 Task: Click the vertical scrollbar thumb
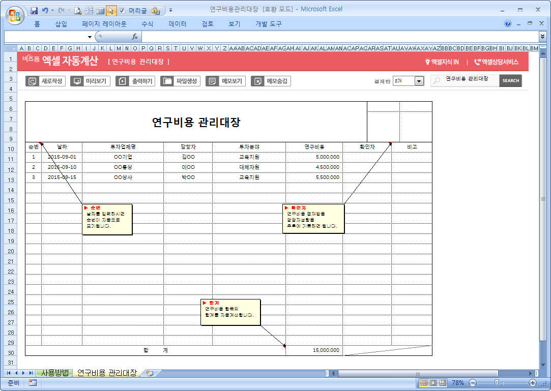[543, 199]
